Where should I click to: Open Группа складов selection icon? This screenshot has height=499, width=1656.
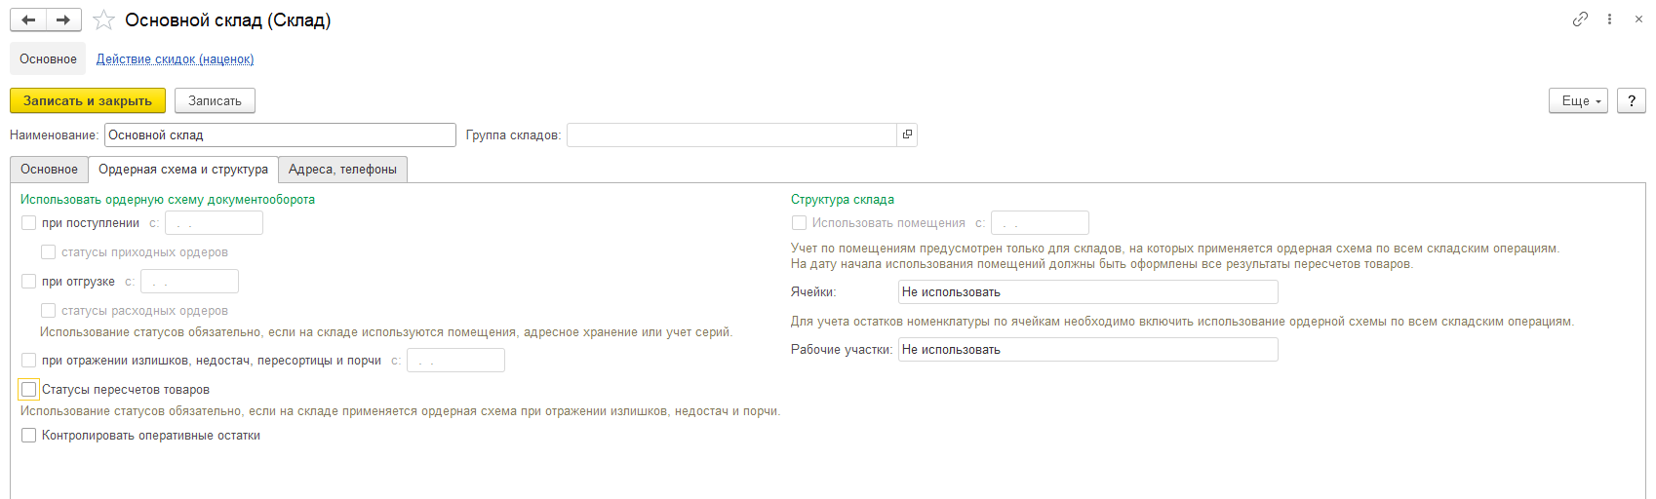click(907, 134)
